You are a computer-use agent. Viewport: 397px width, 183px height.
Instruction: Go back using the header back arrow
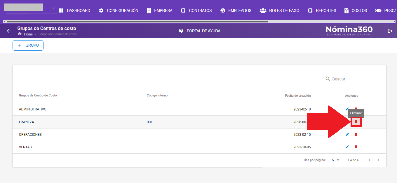[x=9, y=31]
